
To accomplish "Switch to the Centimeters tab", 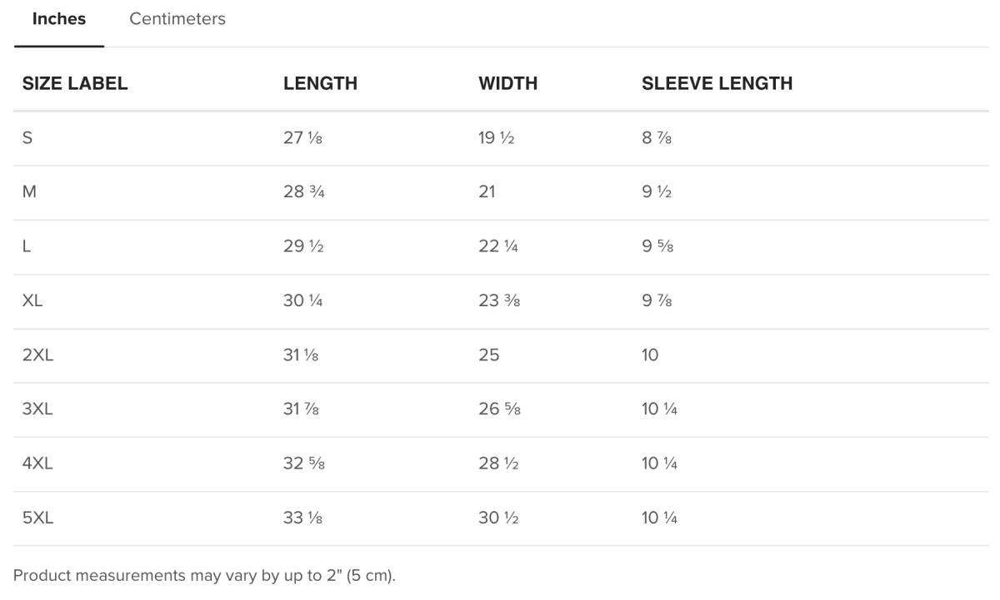I will pos(177,19).
